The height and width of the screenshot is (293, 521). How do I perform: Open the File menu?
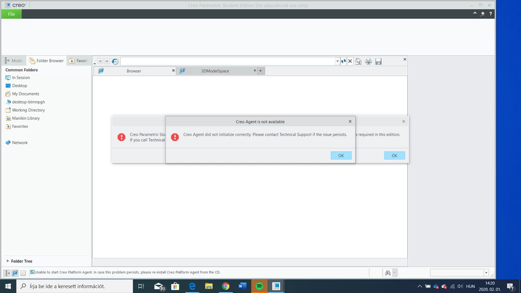11,14
